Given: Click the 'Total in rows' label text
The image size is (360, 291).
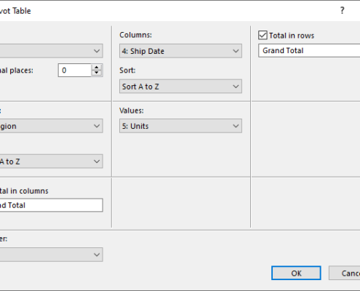Looking at the screenshot, I should pyautogui.click(x=292, y=36).
